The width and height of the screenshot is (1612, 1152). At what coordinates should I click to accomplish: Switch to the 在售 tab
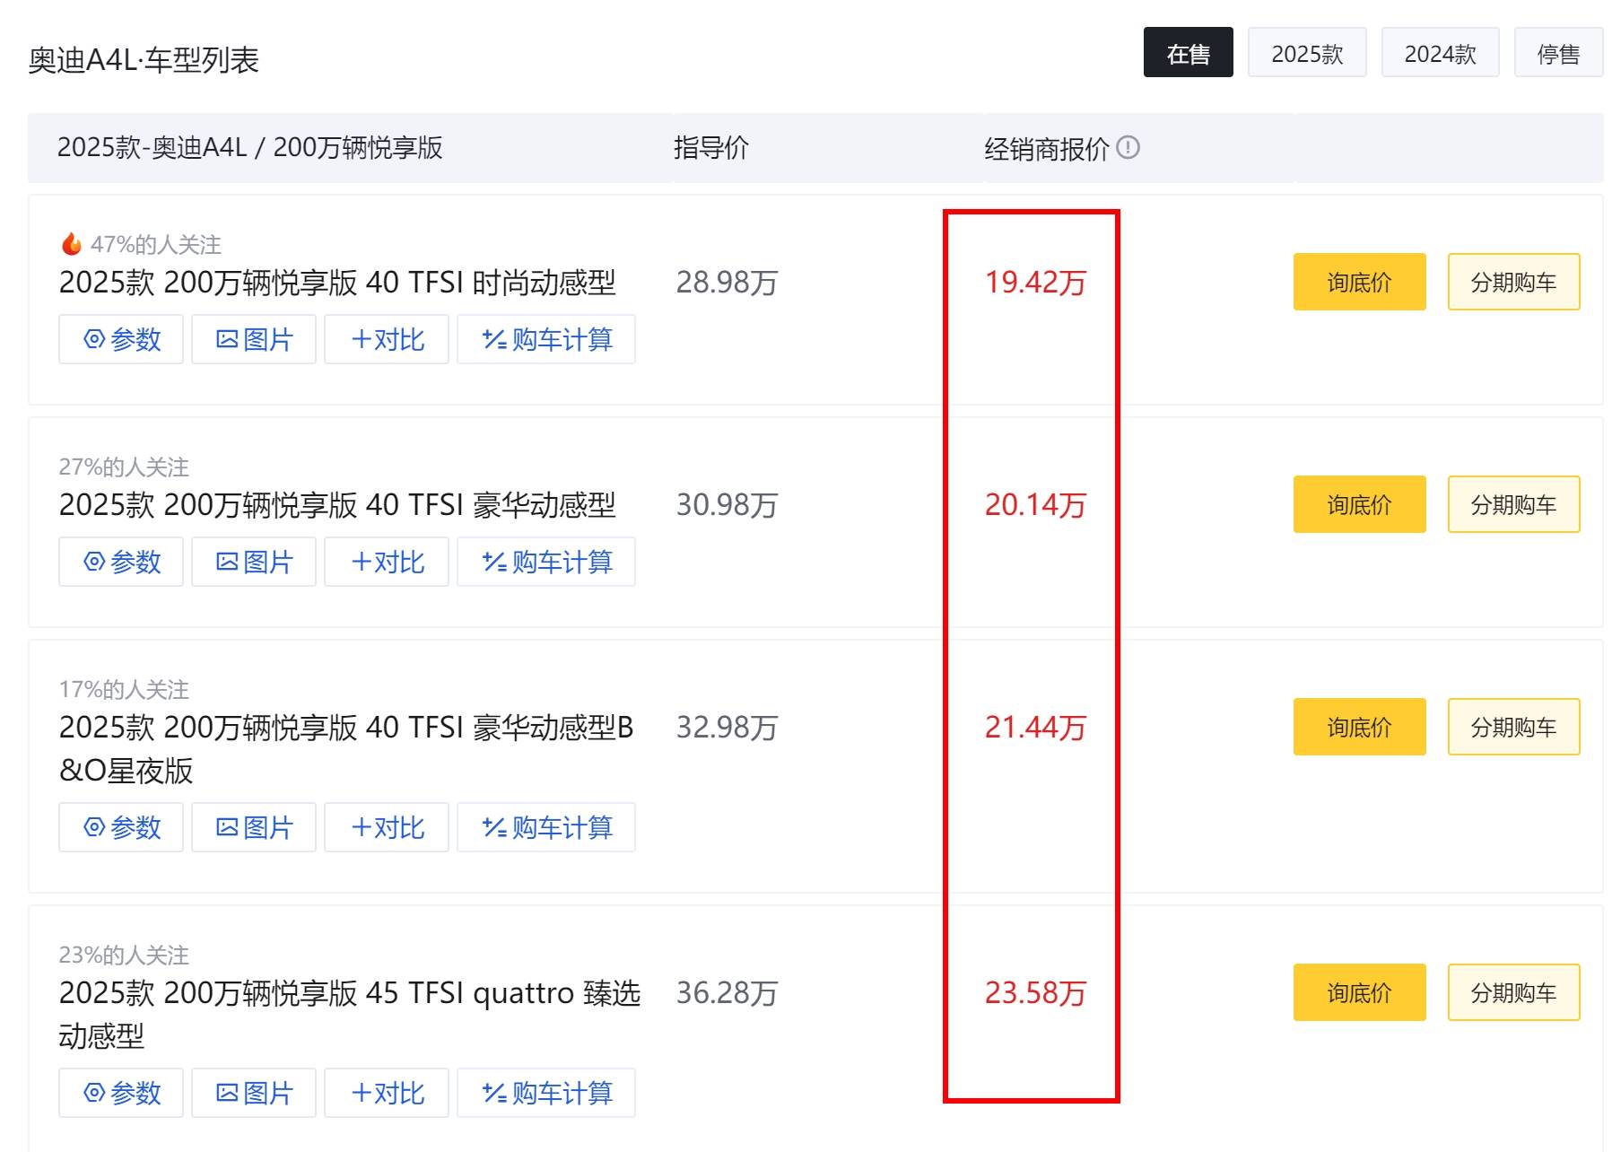pyautogui.click(x=1188, y=53)
